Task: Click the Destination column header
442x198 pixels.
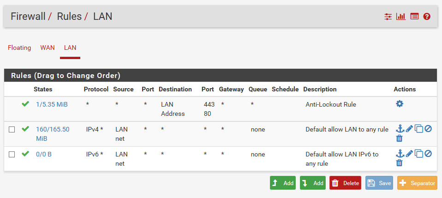Action: 175,90
